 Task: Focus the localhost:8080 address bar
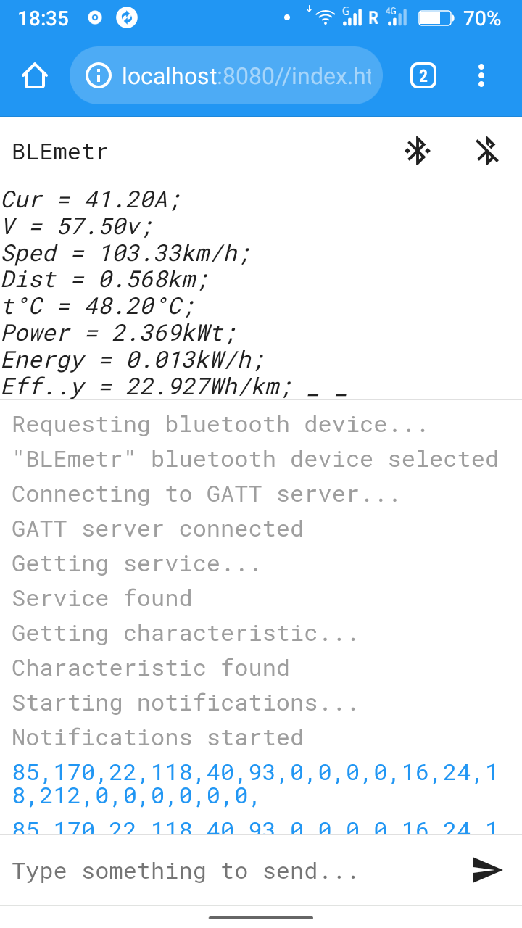246,75
